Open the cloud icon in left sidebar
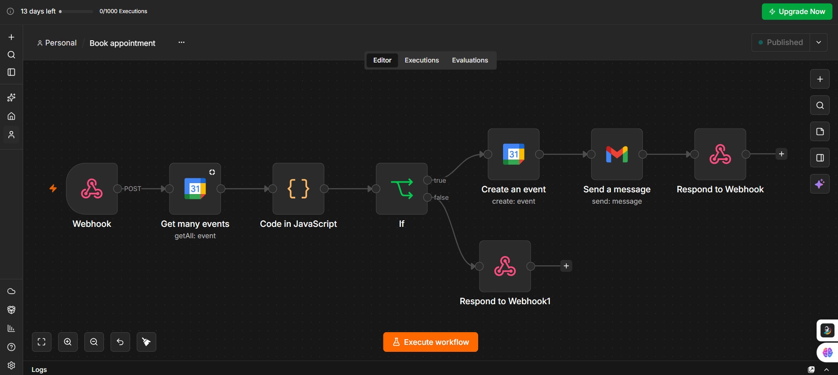Viewport: 838px width, 375px height. (11, 291)
